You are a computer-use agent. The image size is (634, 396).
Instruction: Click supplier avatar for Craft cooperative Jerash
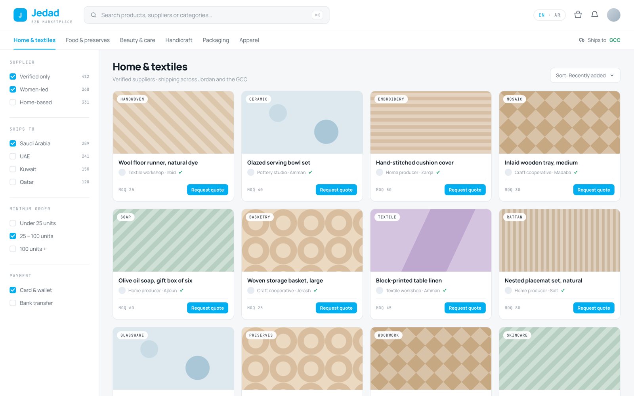(x=251, y=290)
